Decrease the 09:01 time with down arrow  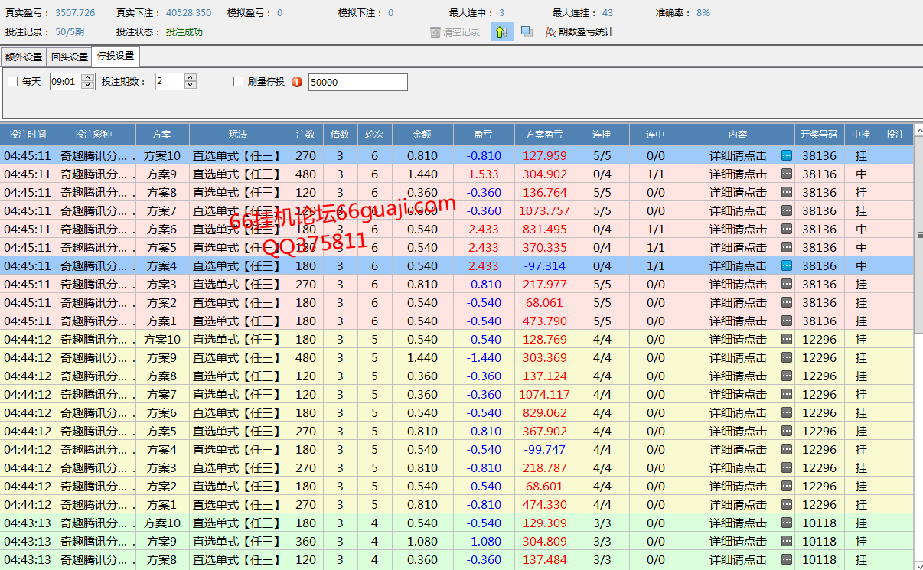87,85
